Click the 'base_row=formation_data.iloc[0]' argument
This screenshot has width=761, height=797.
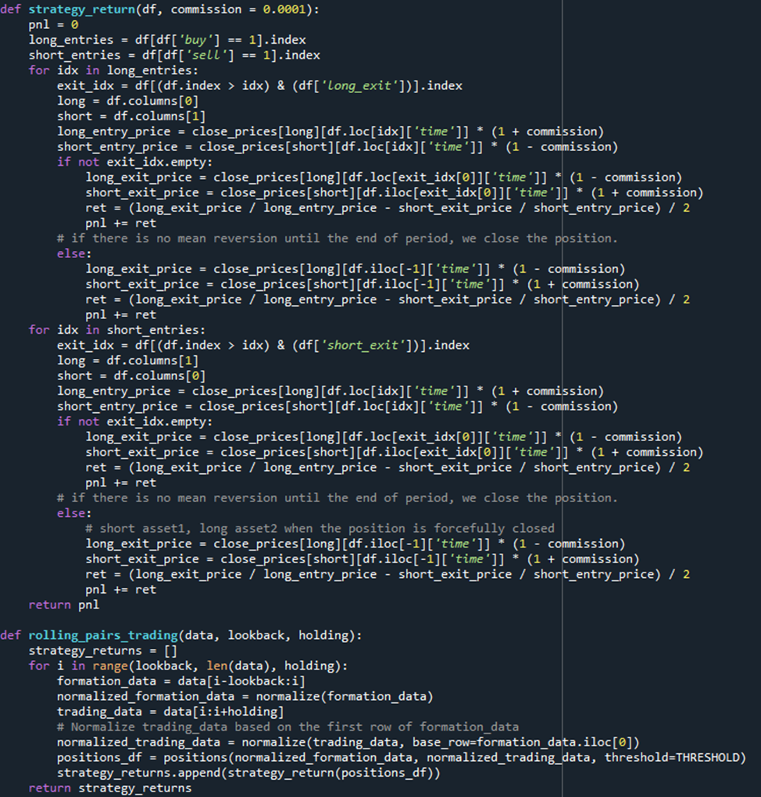(x=522, y=742)
